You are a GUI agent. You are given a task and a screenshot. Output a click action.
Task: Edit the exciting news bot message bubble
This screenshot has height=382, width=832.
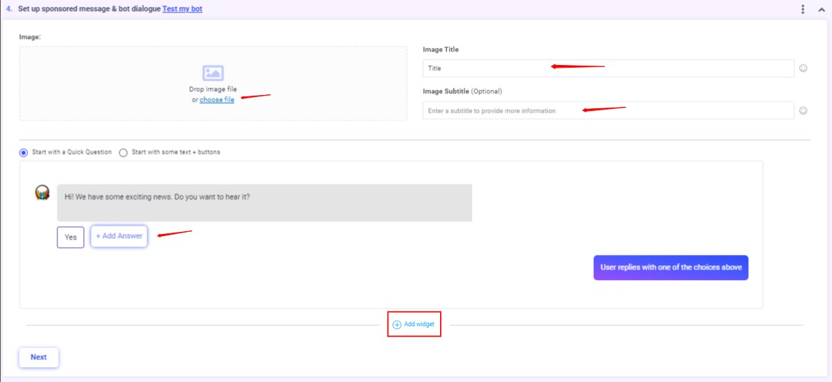(265, 203)
